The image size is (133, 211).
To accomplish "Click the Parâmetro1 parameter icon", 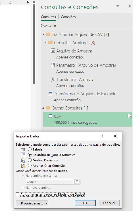I will pyautogui.click(x=53, y=65).
